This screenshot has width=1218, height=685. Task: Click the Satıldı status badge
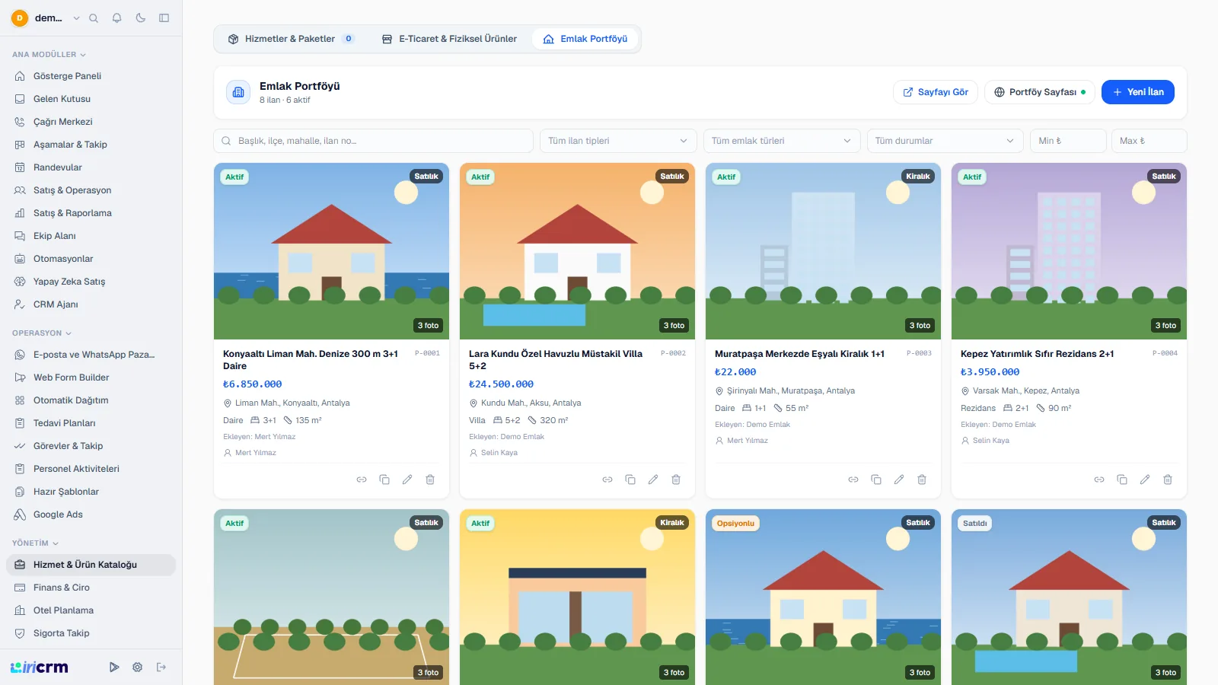[x=975, y=524]
